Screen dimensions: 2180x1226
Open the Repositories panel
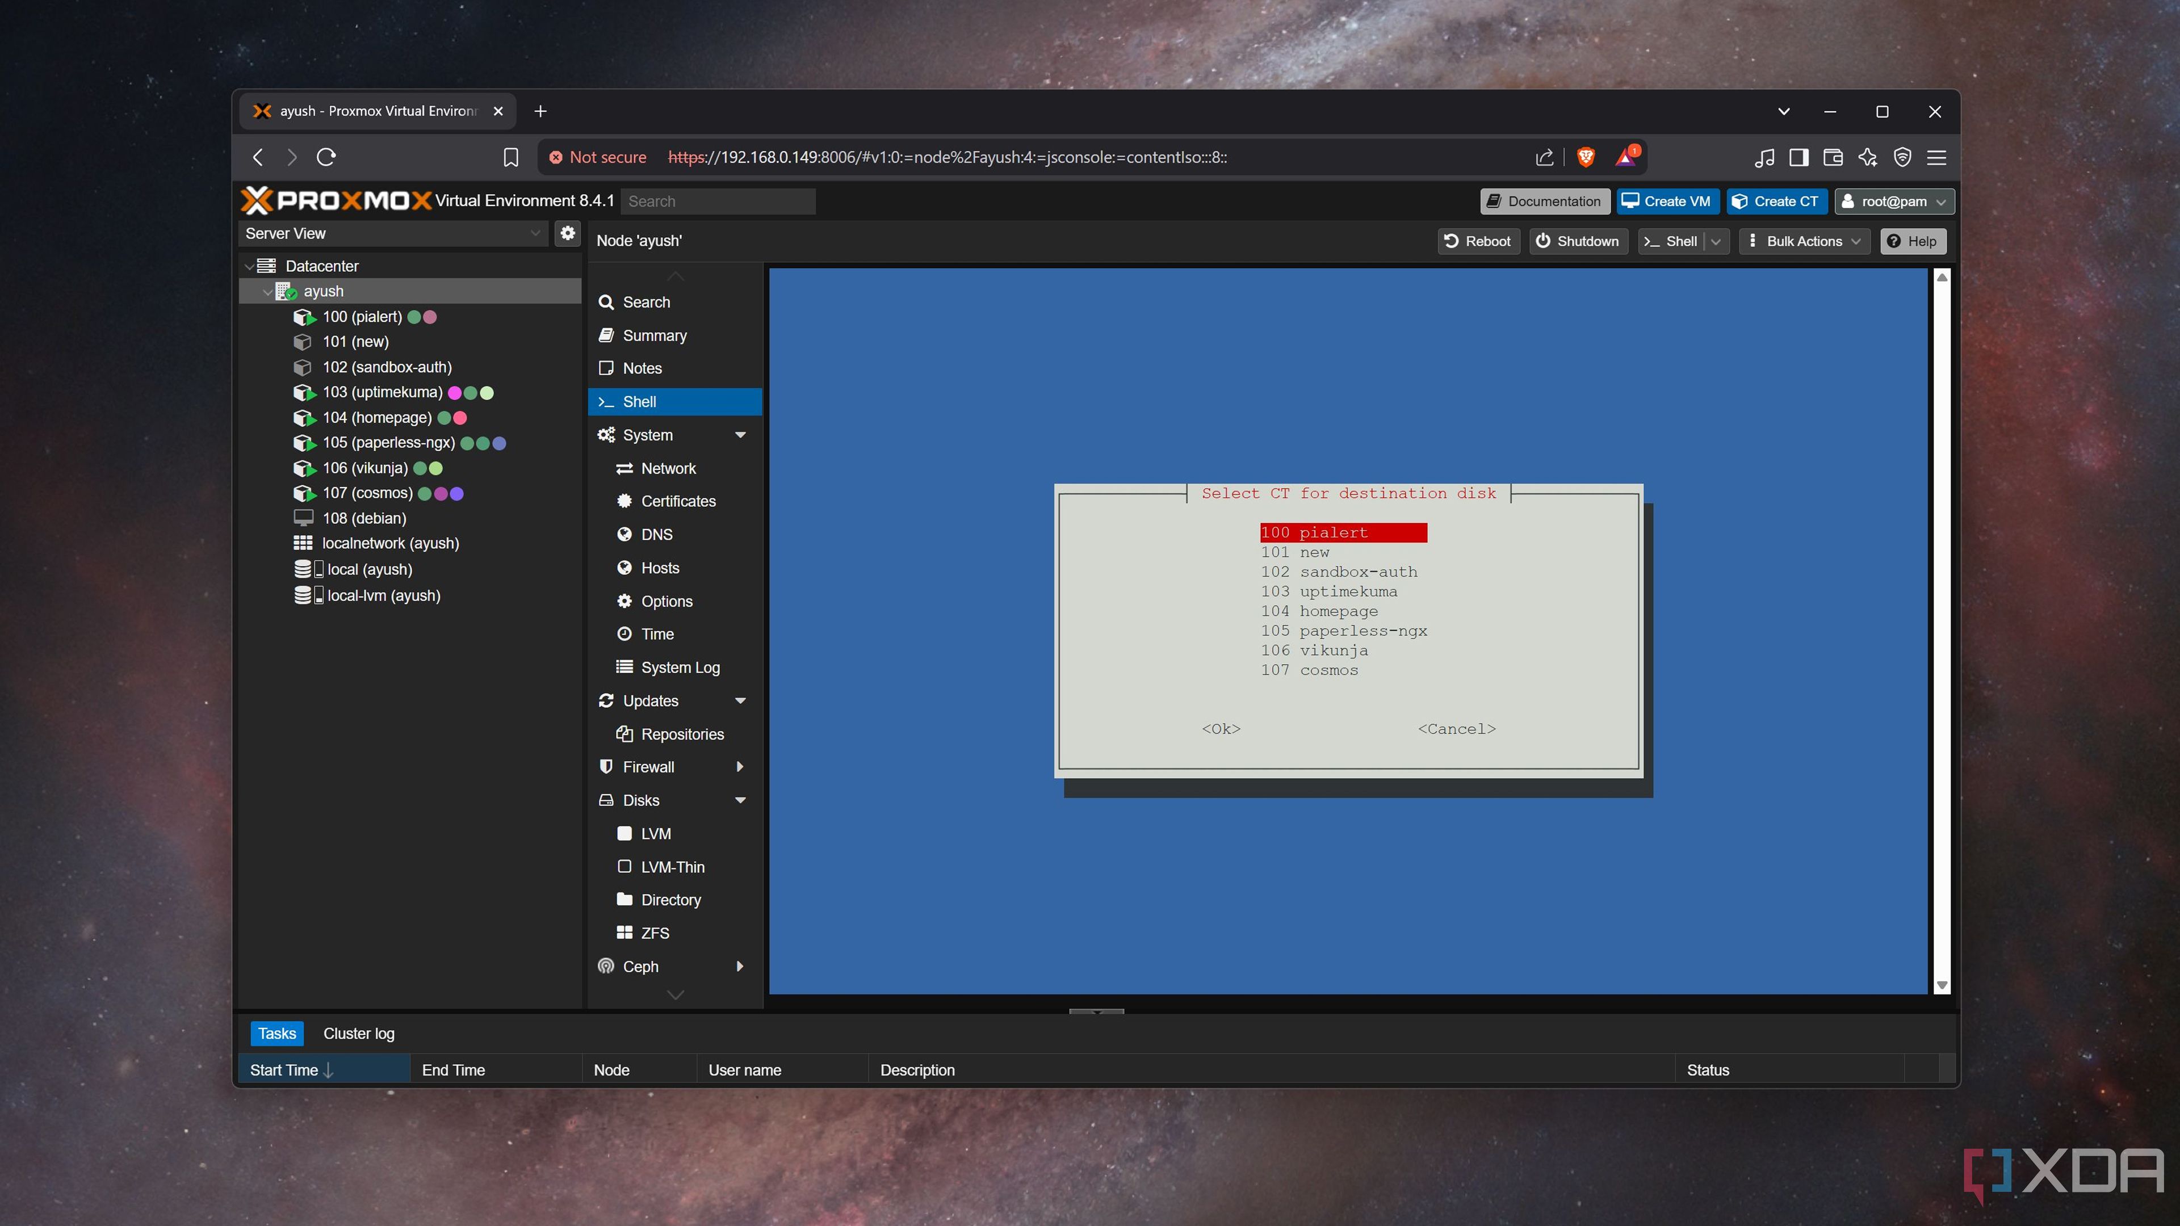point(674,733)
